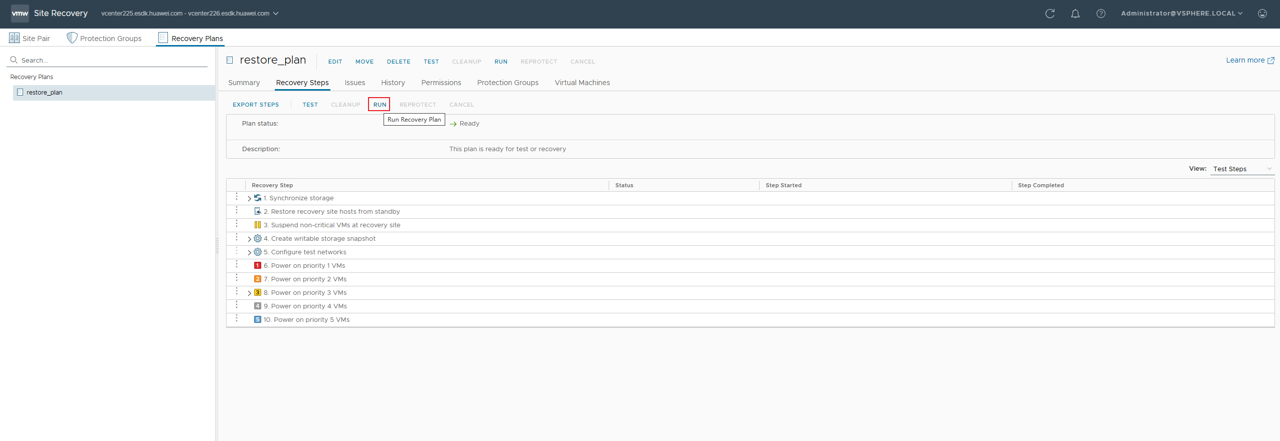Click the blue priority 5 icon
This screenshot has height=441, width=1280.
[258, 319]
